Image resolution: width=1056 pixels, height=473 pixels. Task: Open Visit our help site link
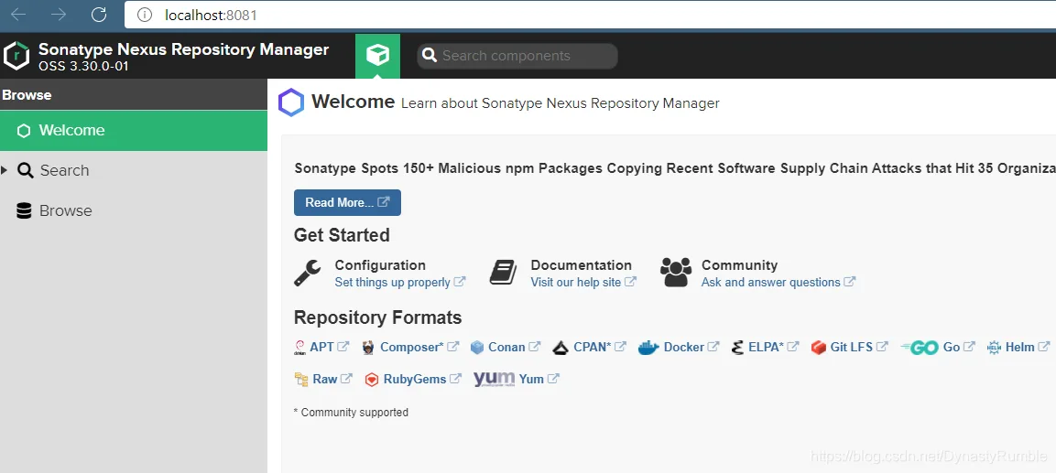[x=582, y=282]
